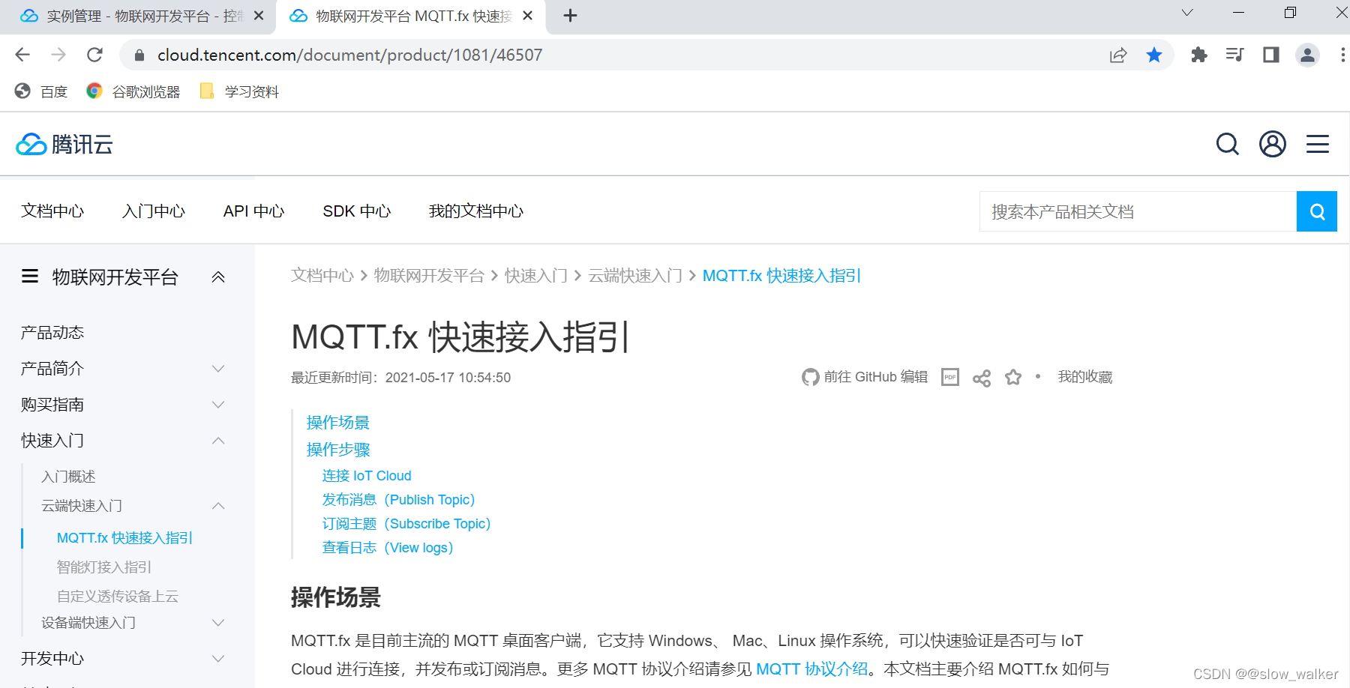Open the browser side panel icon

tap(1271, 55)
